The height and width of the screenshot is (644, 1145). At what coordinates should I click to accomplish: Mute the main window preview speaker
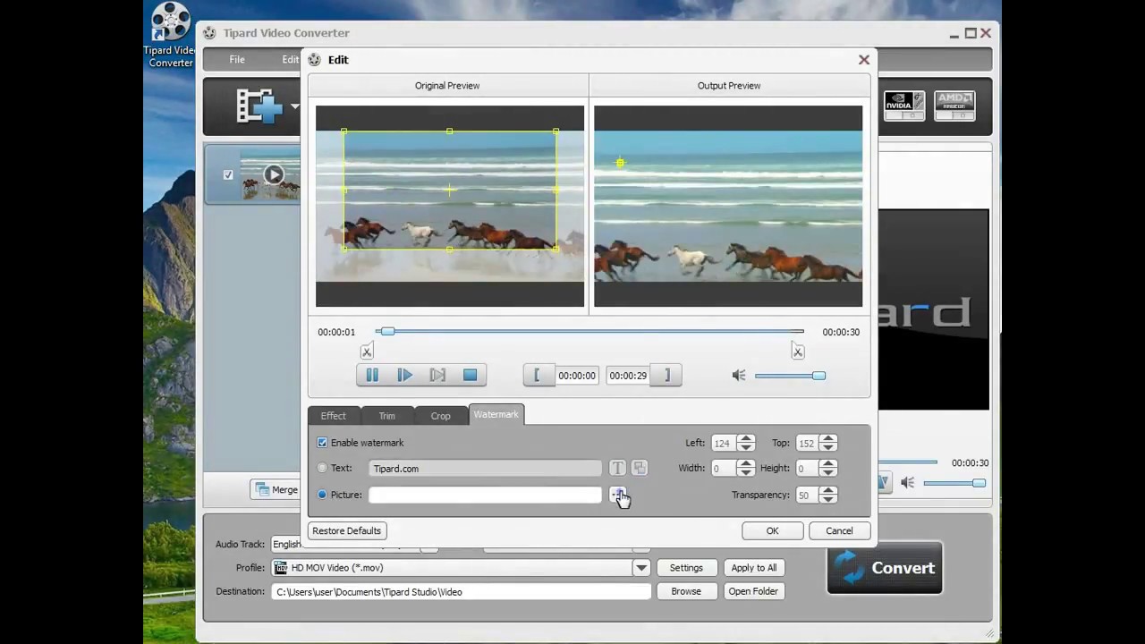point(908,483)
